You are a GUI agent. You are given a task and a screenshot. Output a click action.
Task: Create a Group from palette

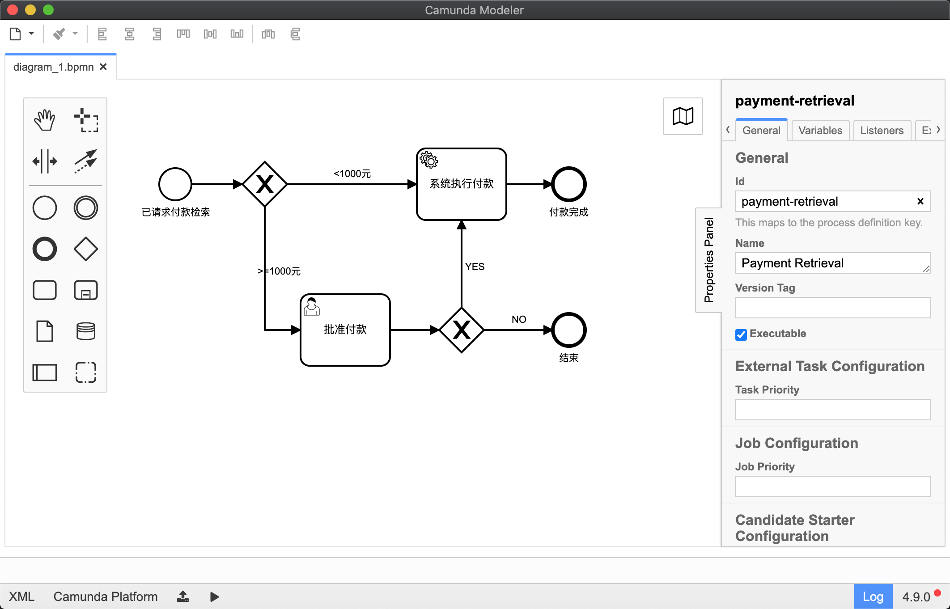pyautogui.click(x=85, y=372)
